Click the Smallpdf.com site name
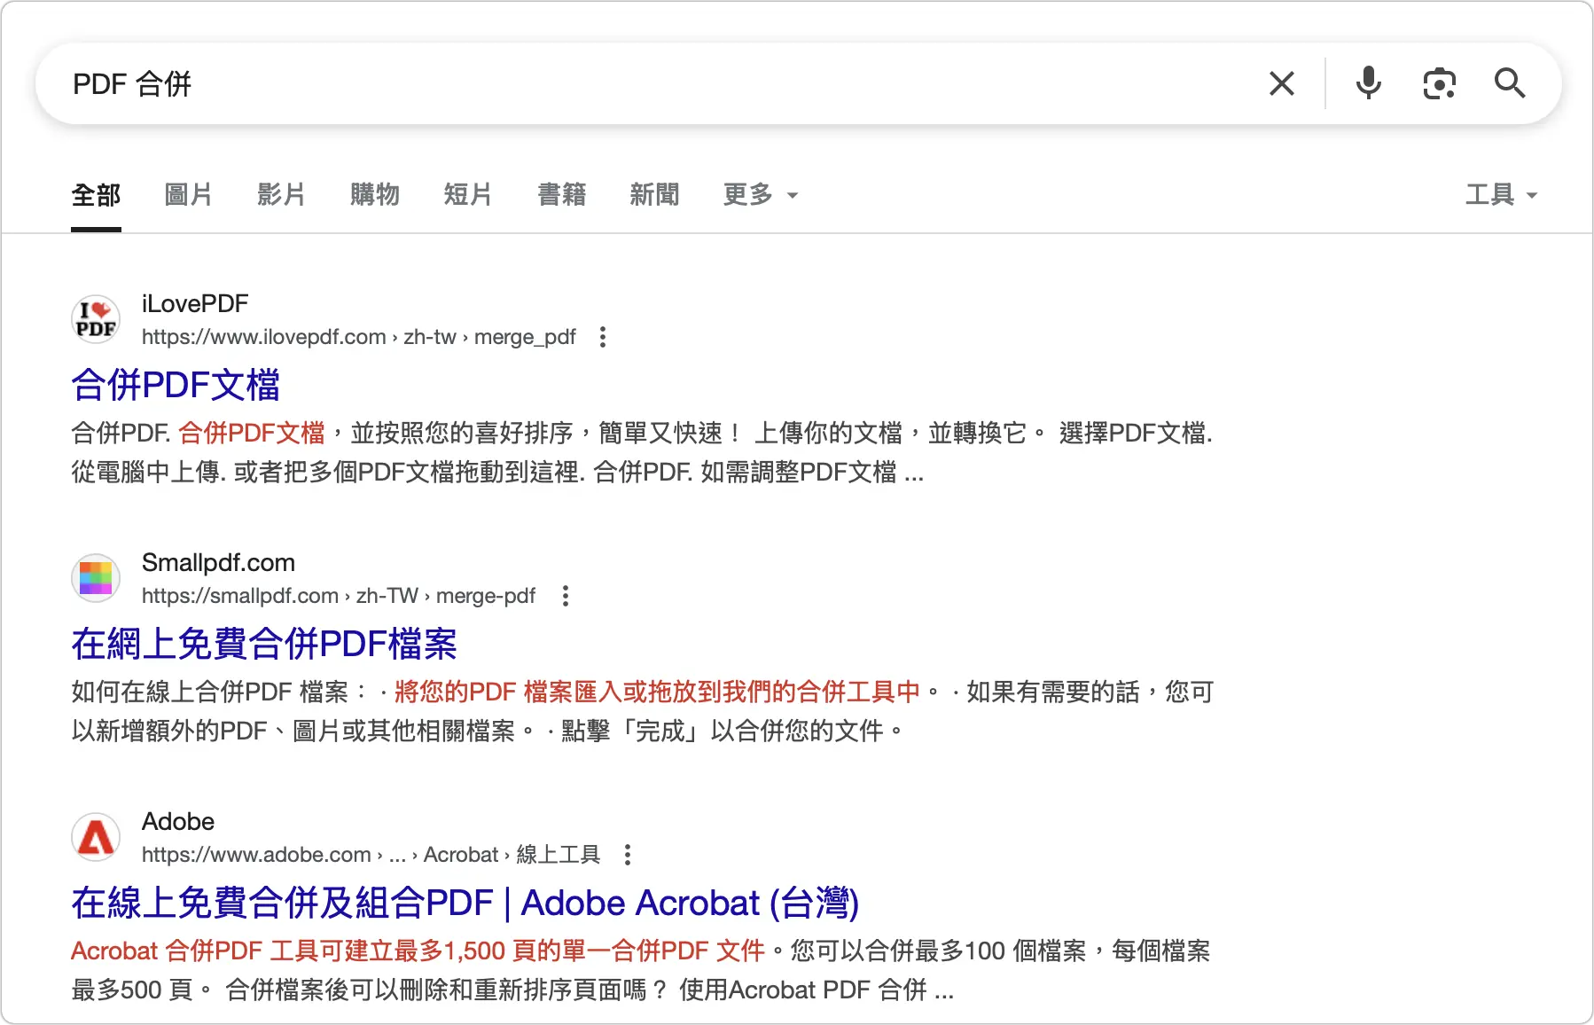This screenshot has height=1025, width=1594. (219, 562)
